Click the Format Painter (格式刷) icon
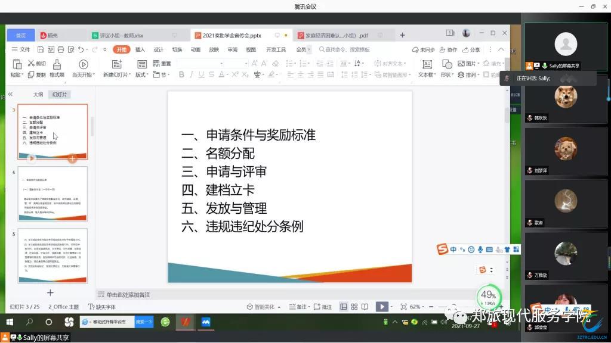Image resolution: width=611 pixels, height=343 pixels. tap(57, 64)
